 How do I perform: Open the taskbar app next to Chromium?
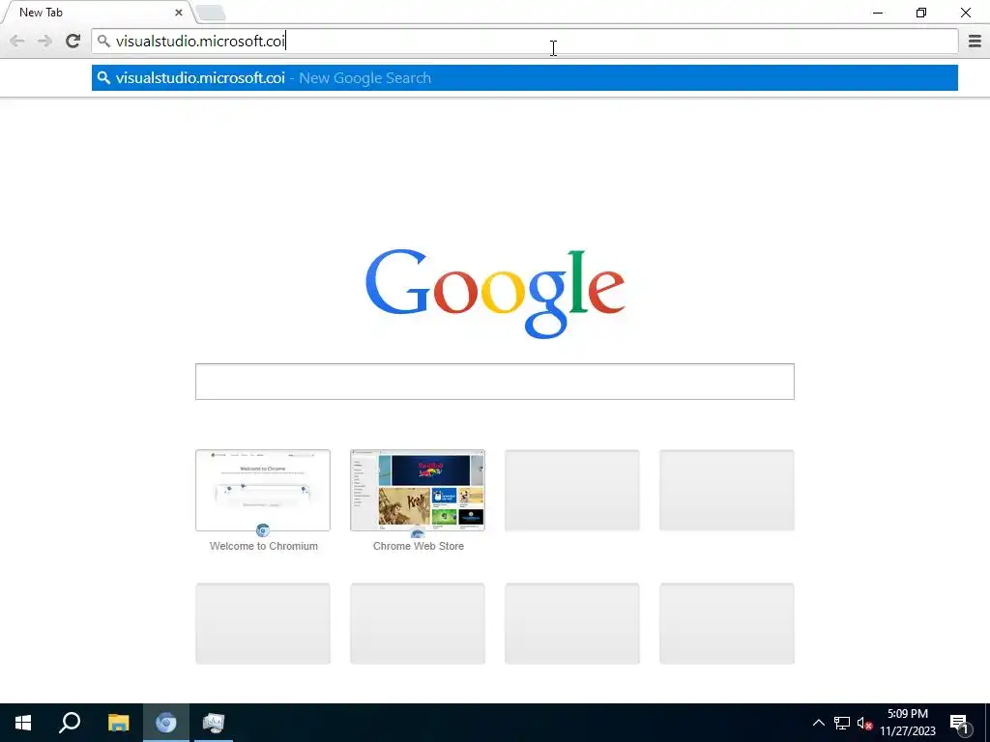point(214,723)
